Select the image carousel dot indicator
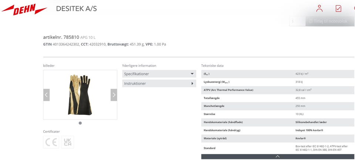This screenshot has width=355, height=160. 80,123
